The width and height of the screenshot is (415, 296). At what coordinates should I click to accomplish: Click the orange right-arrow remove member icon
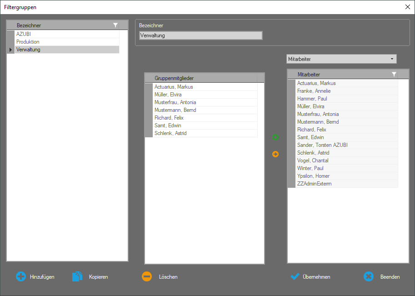[275, 154]
